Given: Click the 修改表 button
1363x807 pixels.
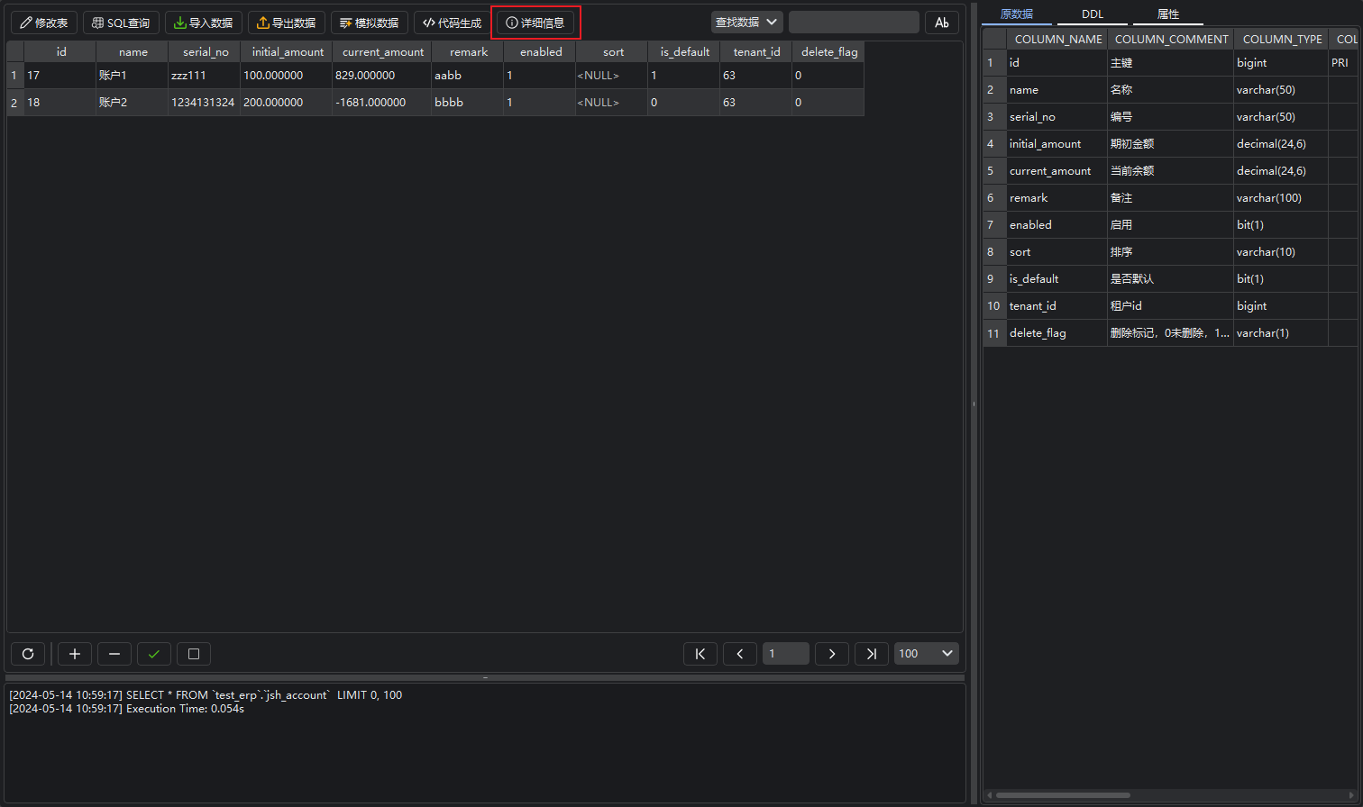Looking at the screenshot, I should click(x=44, y=23).
